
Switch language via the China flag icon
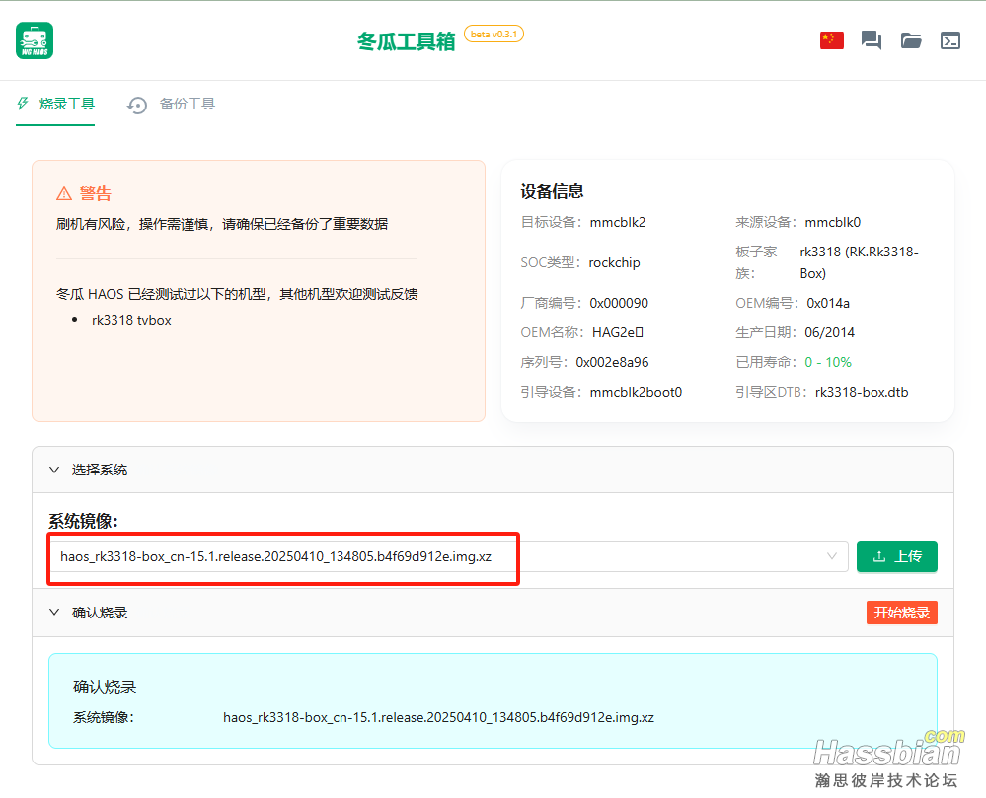pos(831,40)
